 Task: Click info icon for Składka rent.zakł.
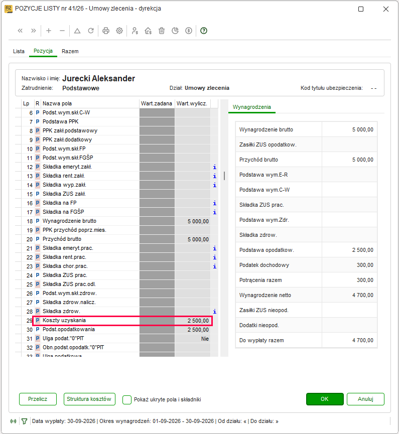215,176
